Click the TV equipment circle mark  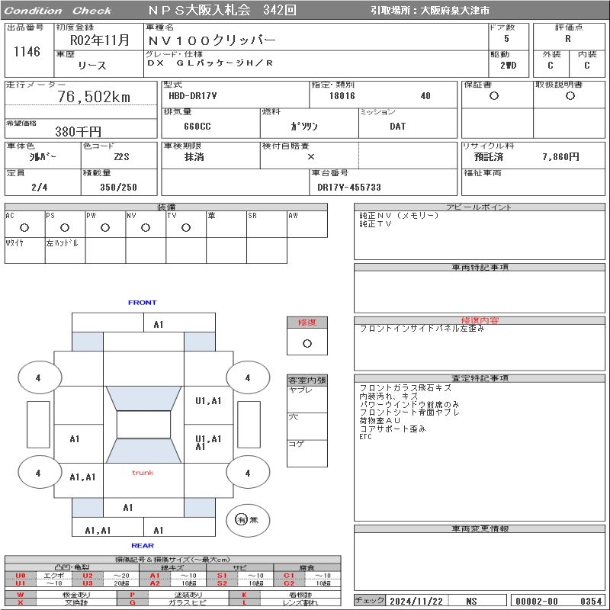[186, 227]
